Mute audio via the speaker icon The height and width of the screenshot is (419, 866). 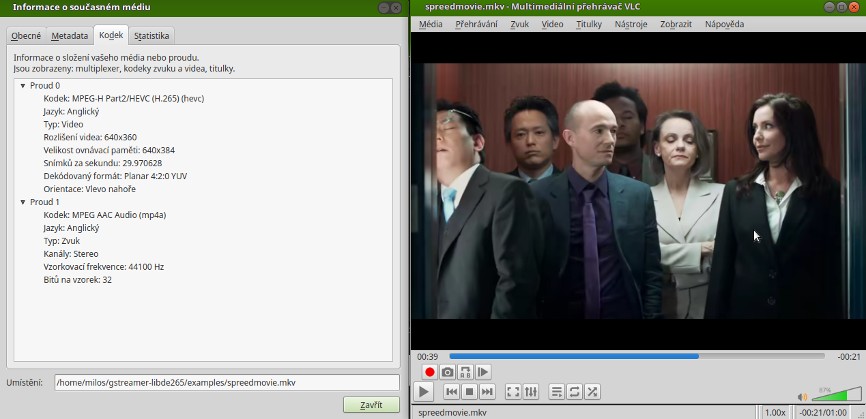click(803, 397)
